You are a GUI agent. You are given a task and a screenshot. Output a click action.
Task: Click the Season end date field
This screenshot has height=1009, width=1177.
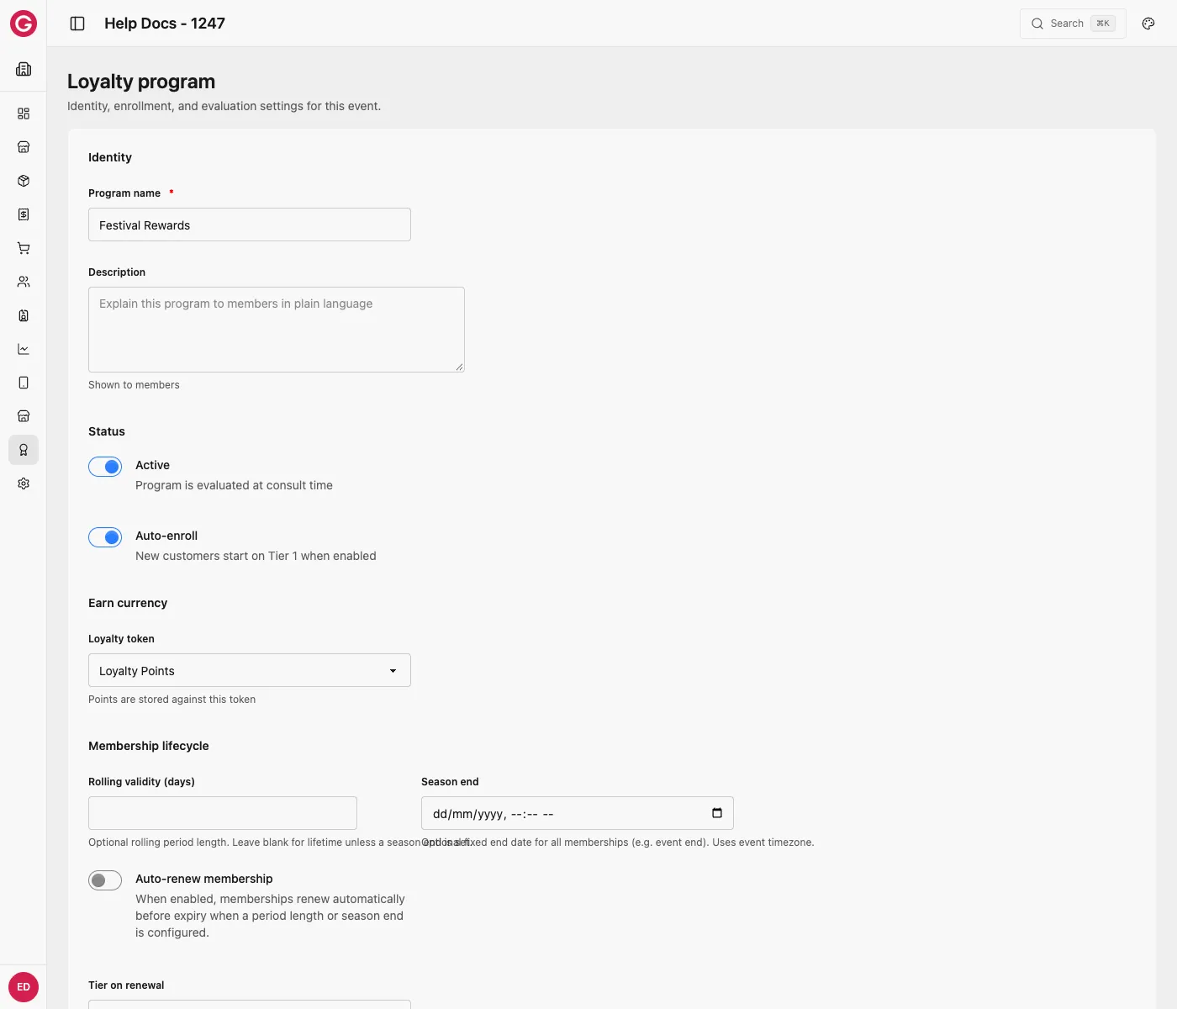(x=578, y=813)
